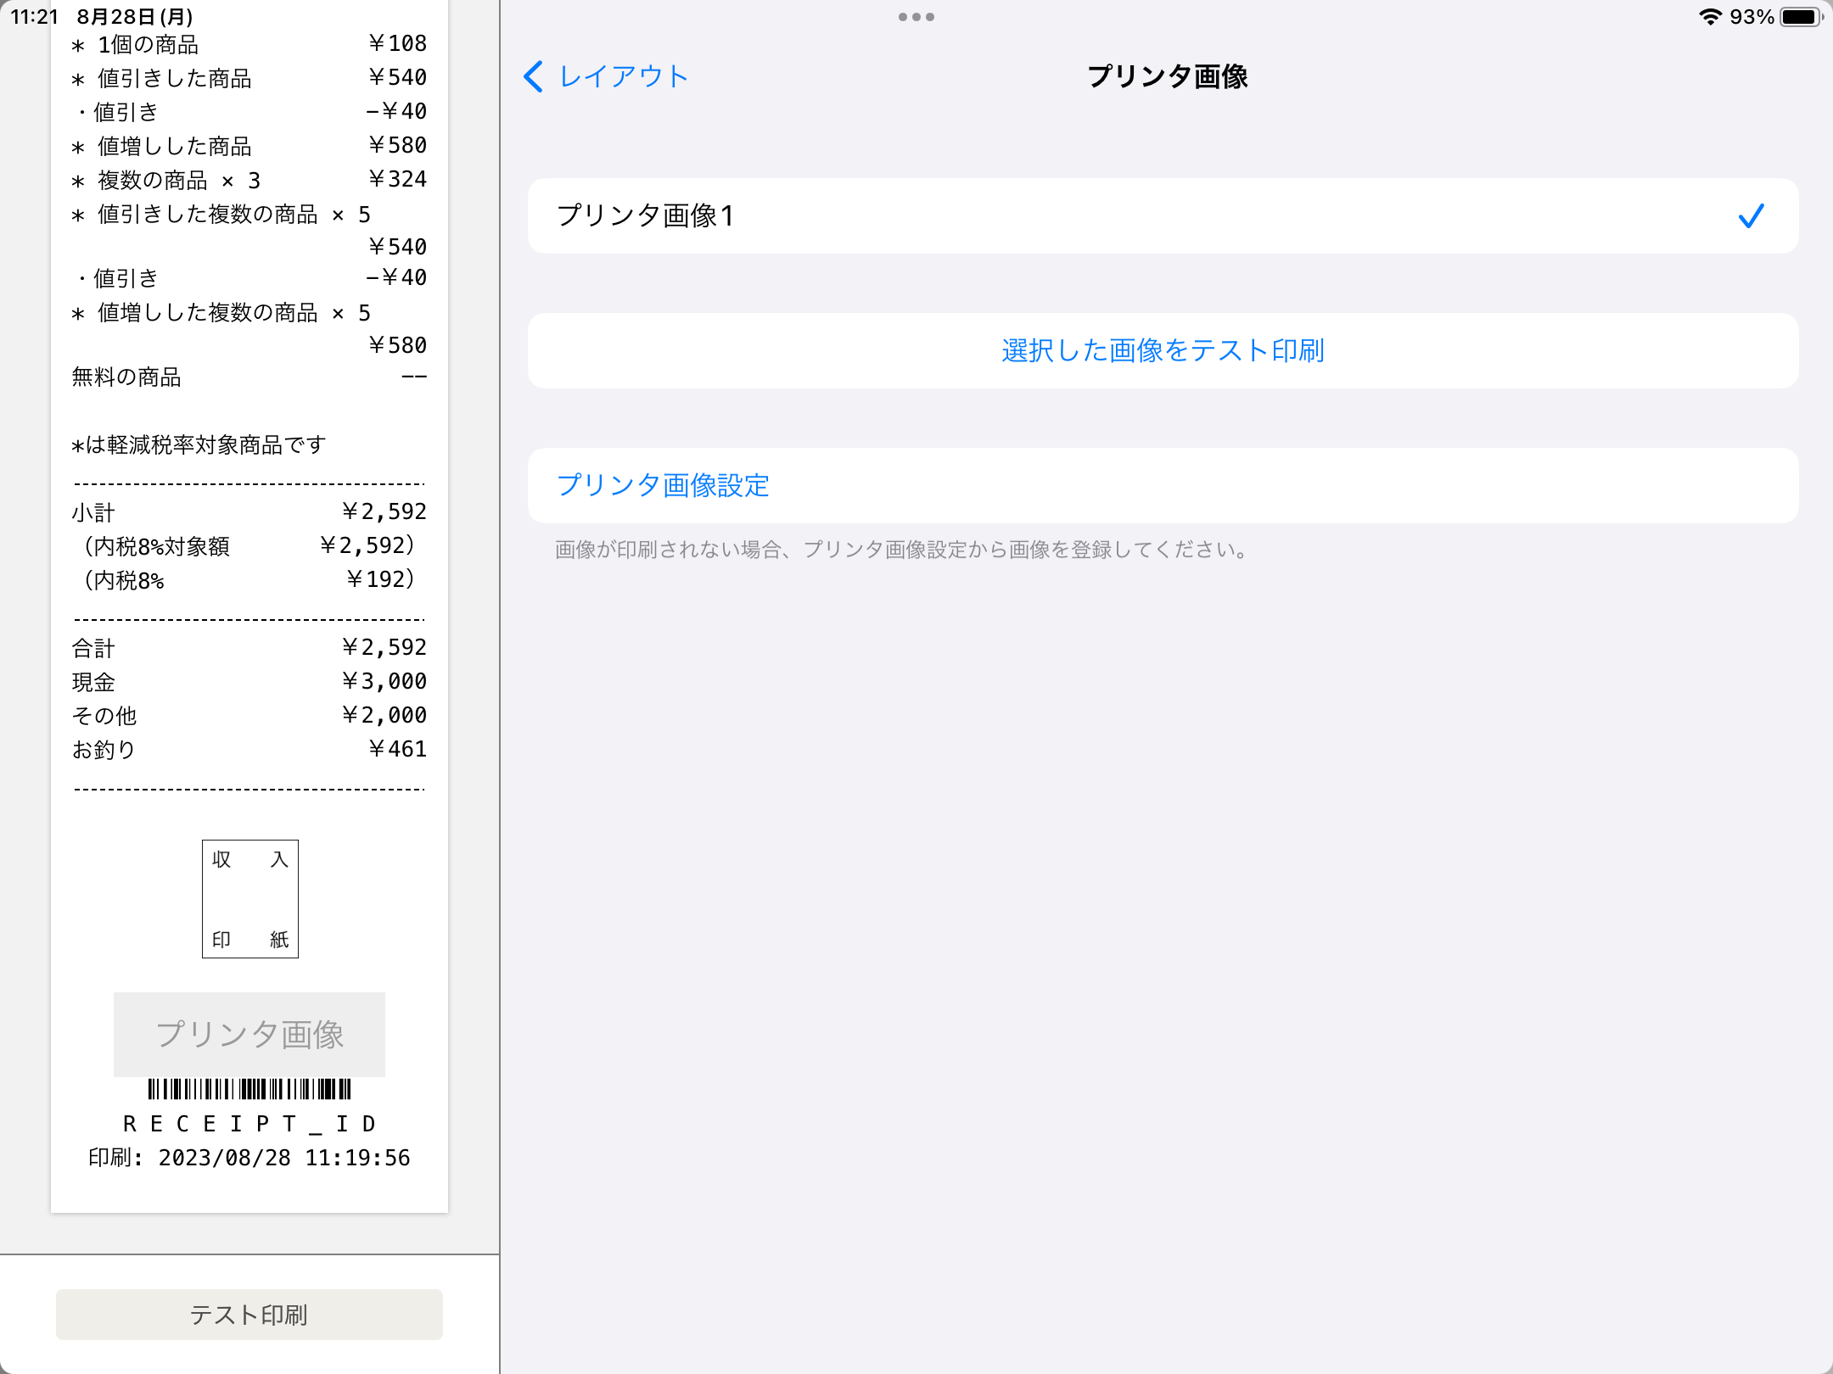Tap お釣り ¥461 line on receipt
1833x1374 pixels.
point(249,750)
